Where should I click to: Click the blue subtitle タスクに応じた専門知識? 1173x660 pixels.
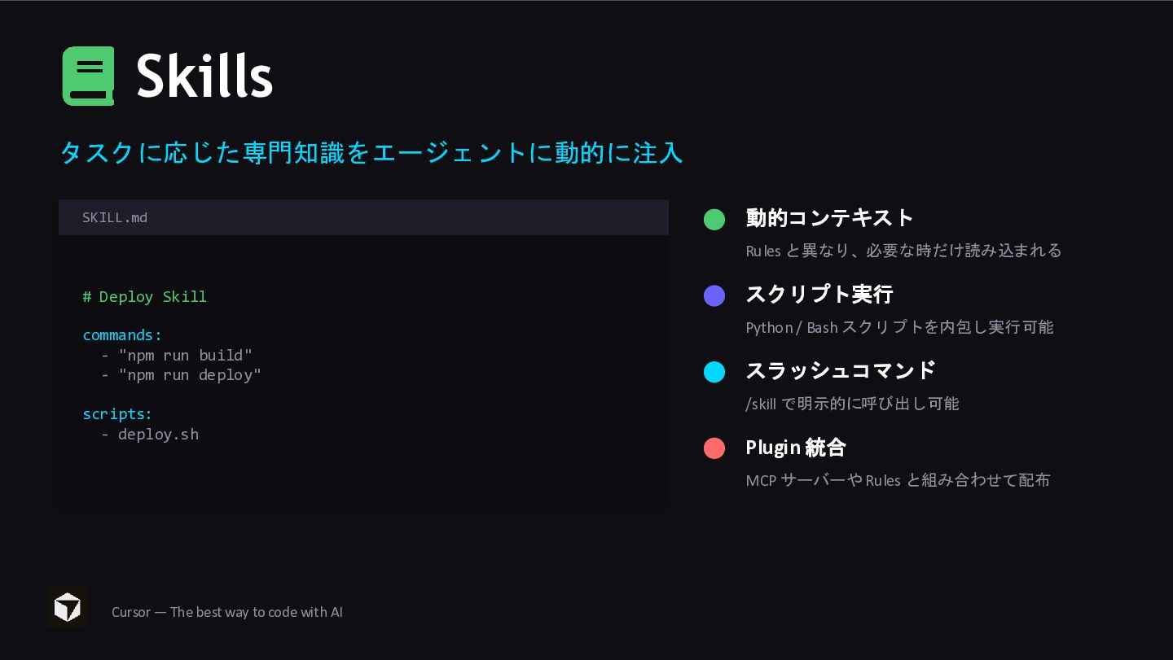point(371,152)
